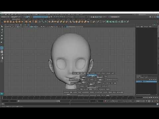This screenshot has width=159, height=119.
Task: Pick the Move tool in the toolbox
Action: point(2,36)
